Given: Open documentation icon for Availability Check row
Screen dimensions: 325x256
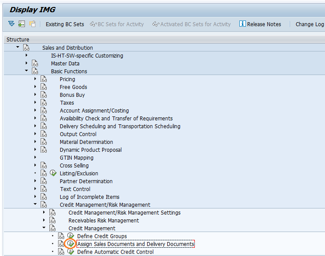Looking at the screenshot, I should click(x=44, y=118).
